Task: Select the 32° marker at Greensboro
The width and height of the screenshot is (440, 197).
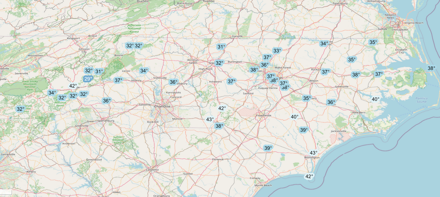Action: pos(219,63)
